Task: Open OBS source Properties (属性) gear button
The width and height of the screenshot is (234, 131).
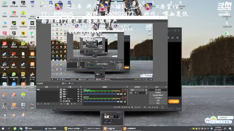Action: pyautogui.click(x=64, y=84)
